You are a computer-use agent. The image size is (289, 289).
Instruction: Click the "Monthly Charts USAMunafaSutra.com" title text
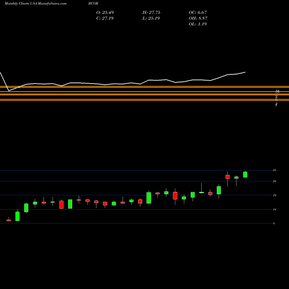tap(35, 3)
